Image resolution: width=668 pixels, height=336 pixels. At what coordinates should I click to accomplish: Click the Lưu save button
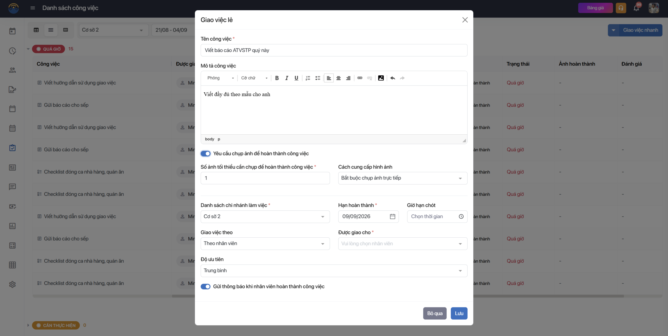[x=459, y=313]
